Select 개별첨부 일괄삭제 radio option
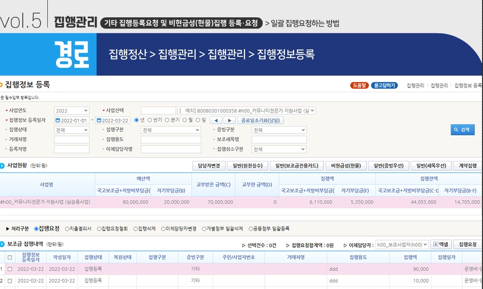The height and width of the screenshot is (289, 483). tap(204, 229)
